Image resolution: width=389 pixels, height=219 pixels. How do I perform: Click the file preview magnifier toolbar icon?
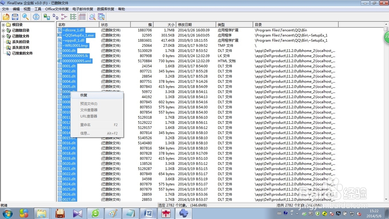(x=92, y=17)
